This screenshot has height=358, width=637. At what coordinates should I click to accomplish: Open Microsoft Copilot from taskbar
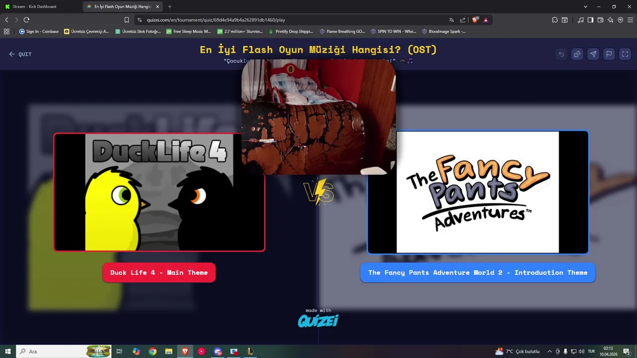tap(136, 352)
